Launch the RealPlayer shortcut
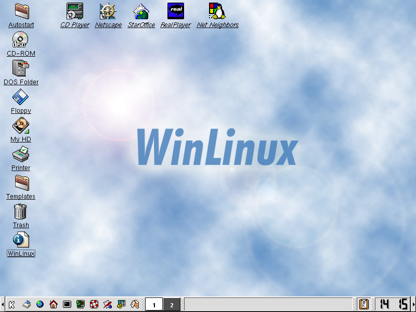416x312 pixels. tap(175, 11)
